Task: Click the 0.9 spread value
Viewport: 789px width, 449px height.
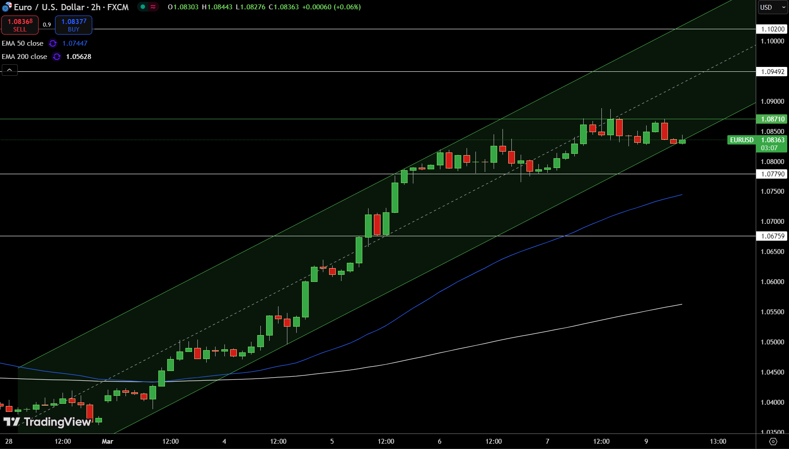Action: pyautogui.click(x=47, y=25)
